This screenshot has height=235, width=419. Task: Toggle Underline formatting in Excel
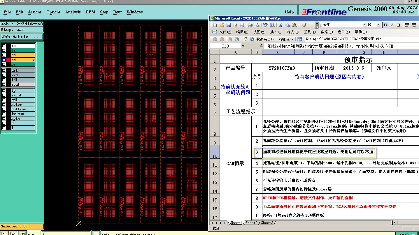(x=399, y=25)
